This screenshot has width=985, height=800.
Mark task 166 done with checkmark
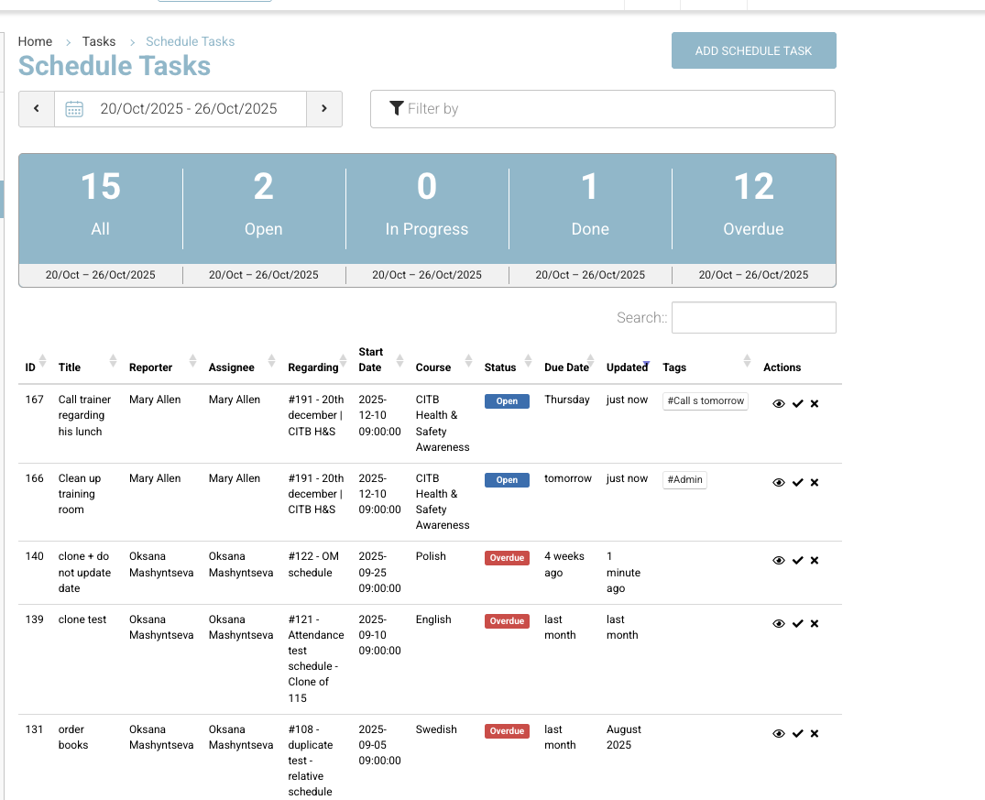point(797,483)
